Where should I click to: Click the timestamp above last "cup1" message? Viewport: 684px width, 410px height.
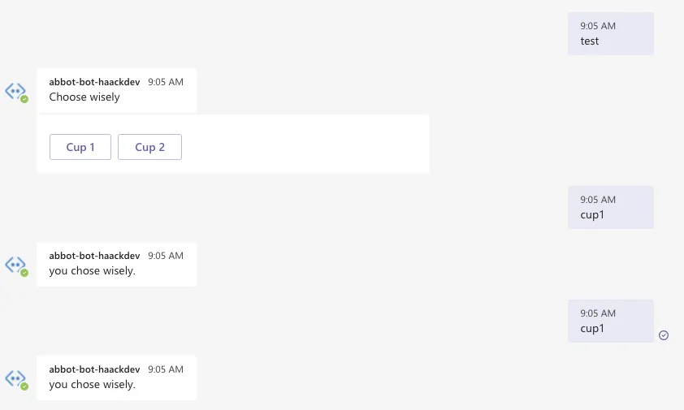click(x=598, y=313)
